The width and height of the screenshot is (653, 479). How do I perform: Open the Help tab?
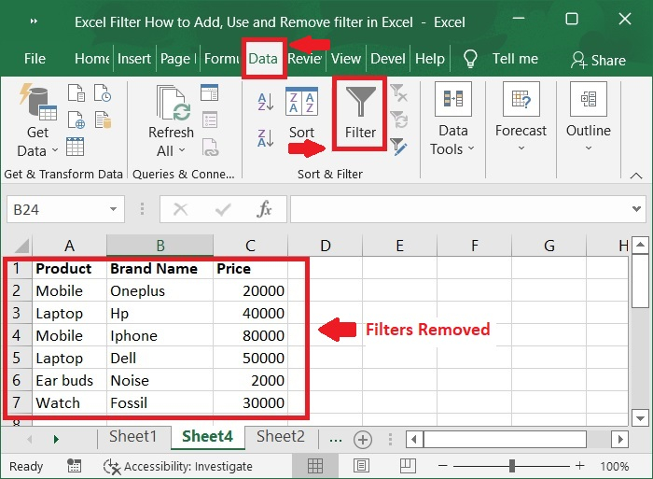pos(430,59)
